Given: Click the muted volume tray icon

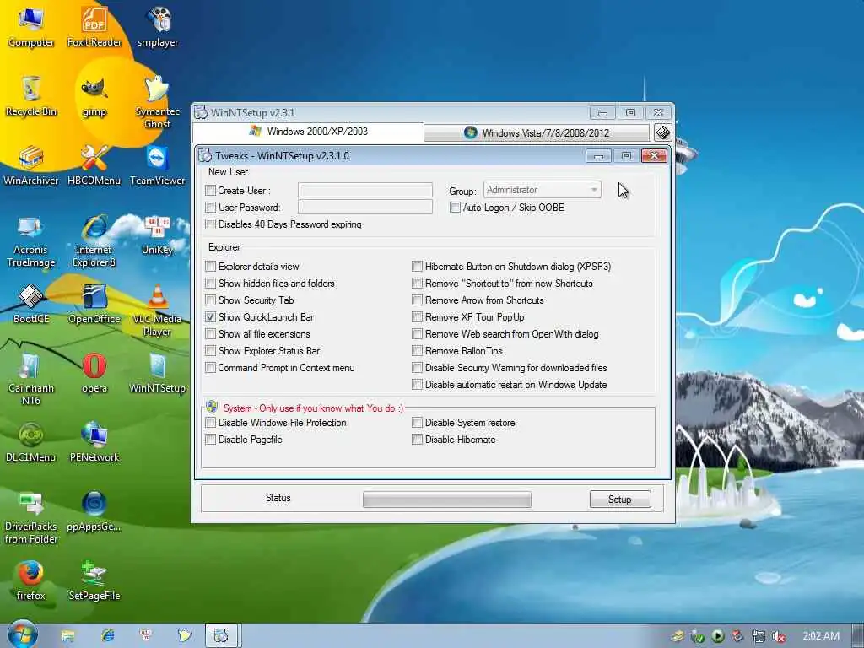Looking at the screenshot, I should 778,636.
